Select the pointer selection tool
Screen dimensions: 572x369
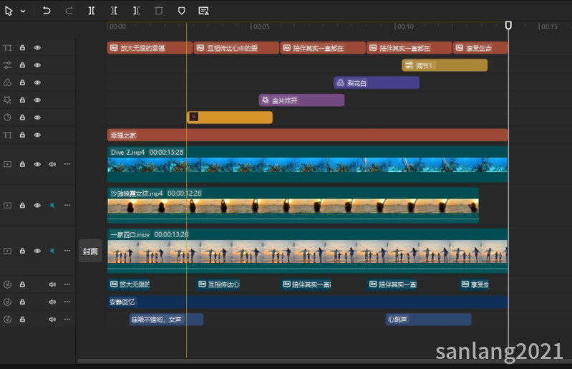tap(9, 11)
